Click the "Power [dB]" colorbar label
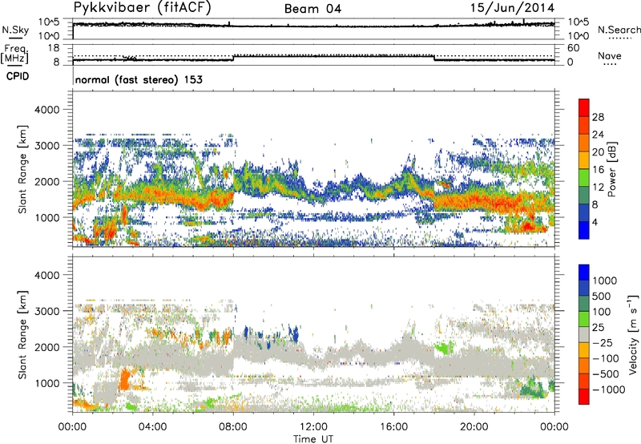The image size is (641, 444). (x=611, y=169)
